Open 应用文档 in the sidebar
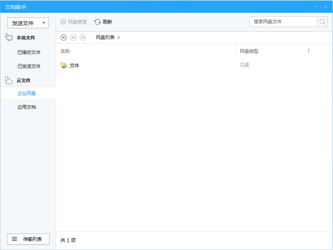Screen dimensions: 333x250 pyautogui.click(x=27, y=107)
